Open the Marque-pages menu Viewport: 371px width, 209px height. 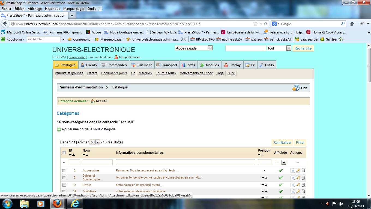[x=74, y=9]
